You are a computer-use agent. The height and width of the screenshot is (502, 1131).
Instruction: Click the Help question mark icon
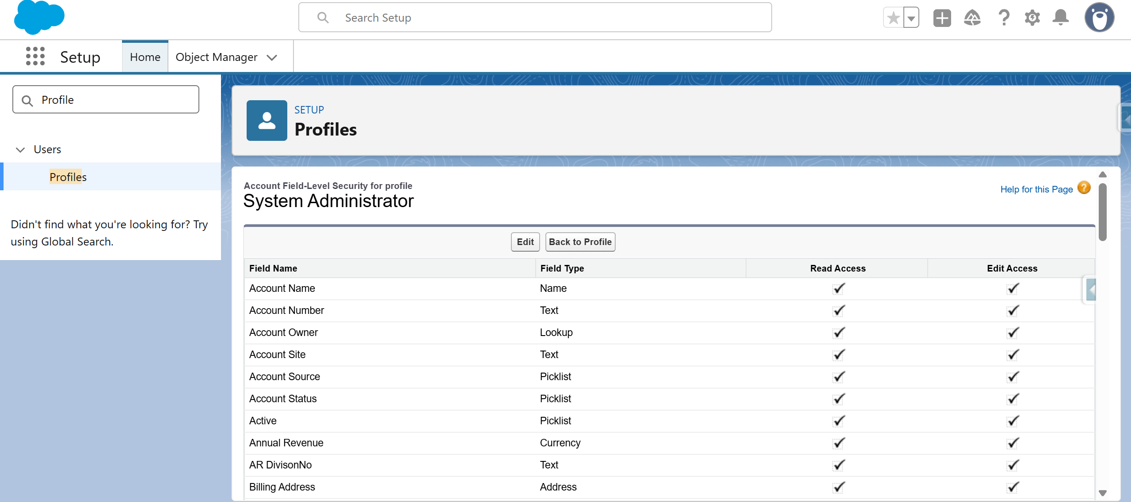(x=1004, y=18)
